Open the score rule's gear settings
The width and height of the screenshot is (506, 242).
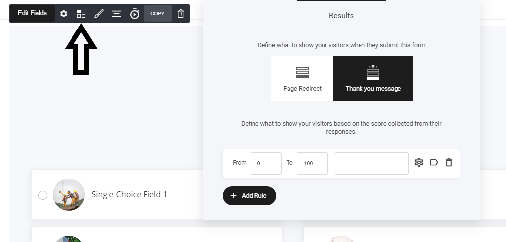[x=419, y=162]
